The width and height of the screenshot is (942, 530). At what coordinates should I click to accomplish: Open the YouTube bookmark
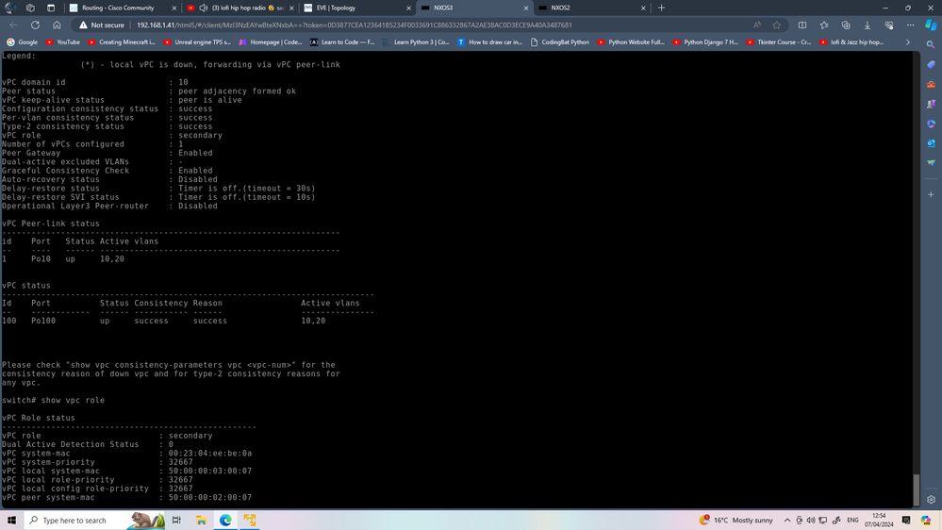coord(63,42)
